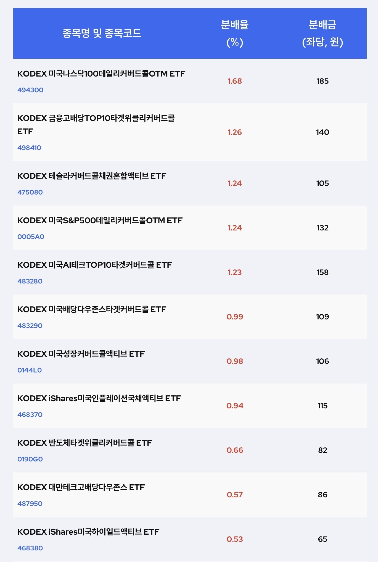
Task: Click the 185 payout amount cell
Action: (x=323, y=81)
